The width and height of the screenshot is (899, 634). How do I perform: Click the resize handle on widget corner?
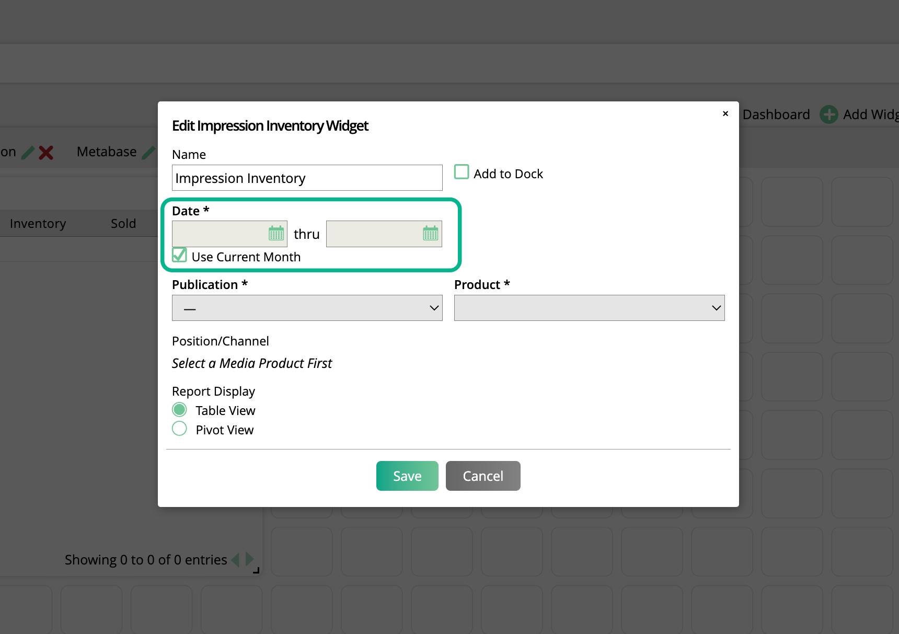[x=256, y=571]
